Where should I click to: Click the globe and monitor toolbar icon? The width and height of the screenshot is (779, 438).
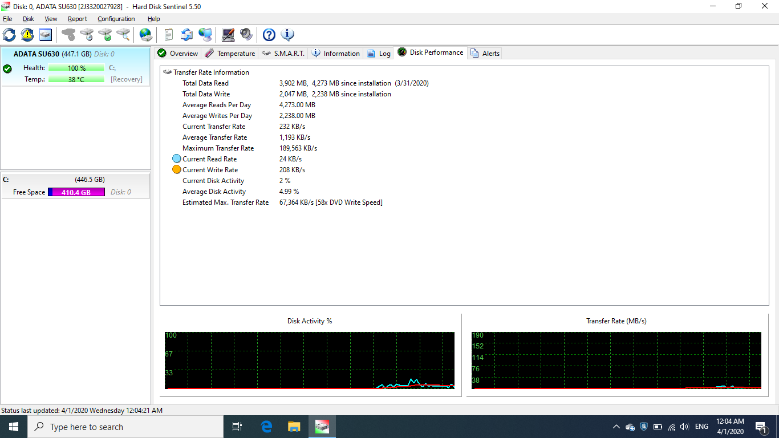[205, 35]
